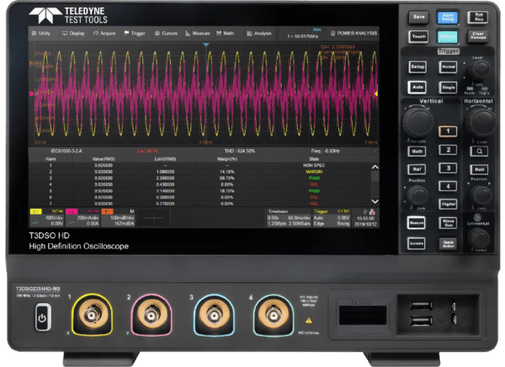Screen dimensions: 505x367
Task: Tap the yellow trigger level marker at grid edge
Action: 376,93
